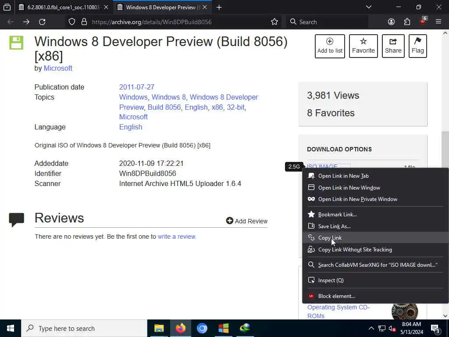Viewport: 449px width, 337px height.
Task: Open tracking protection shield icon
Action: pos(72,22)
